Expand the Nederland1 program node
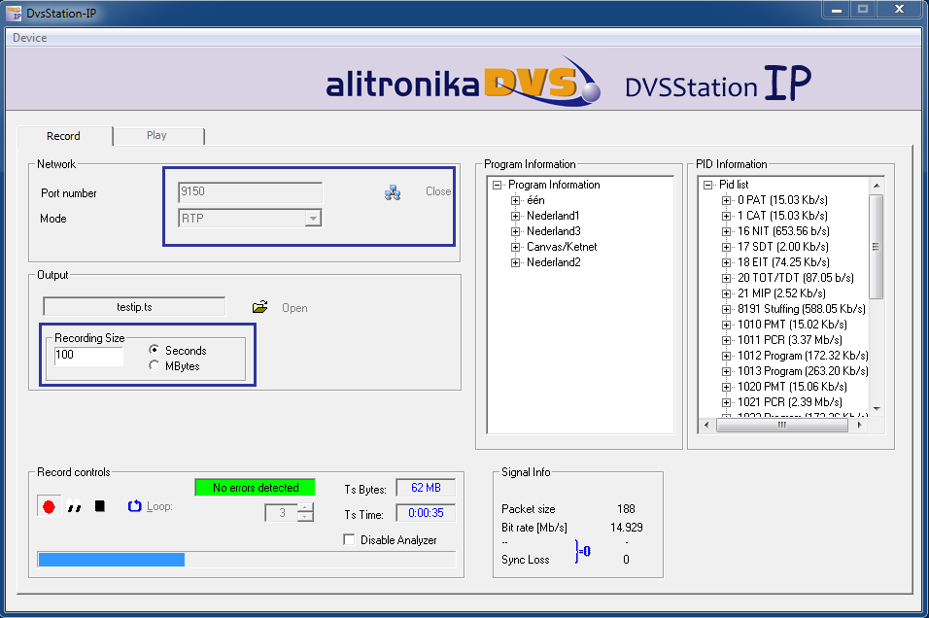929x618 pixels. [516, 216]
